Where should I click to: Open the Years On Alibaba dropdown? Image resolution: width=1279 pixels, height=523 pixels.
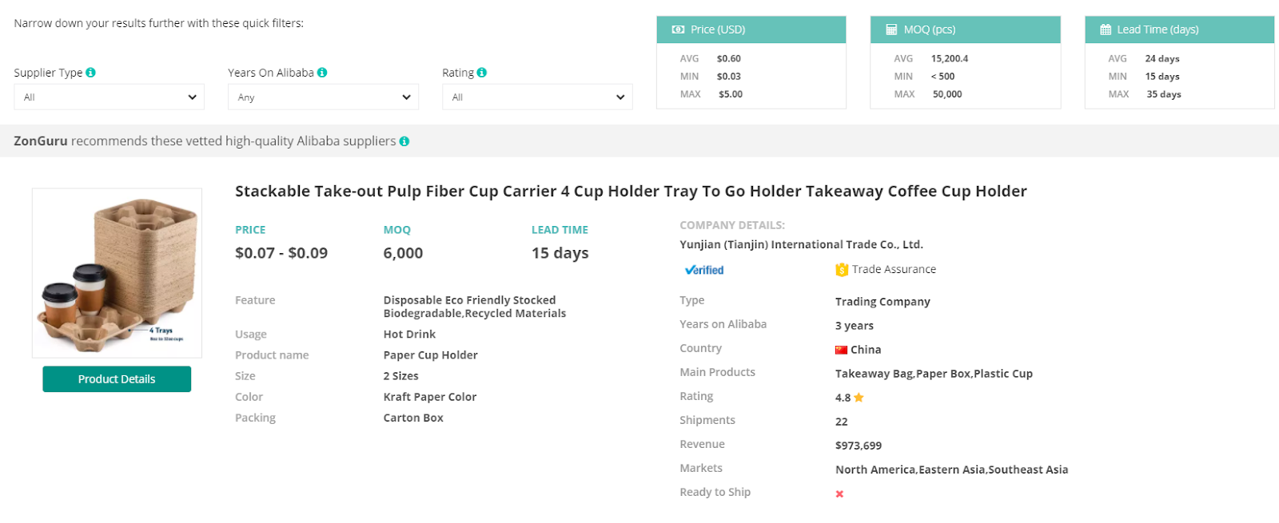click(x=323, y=97)
